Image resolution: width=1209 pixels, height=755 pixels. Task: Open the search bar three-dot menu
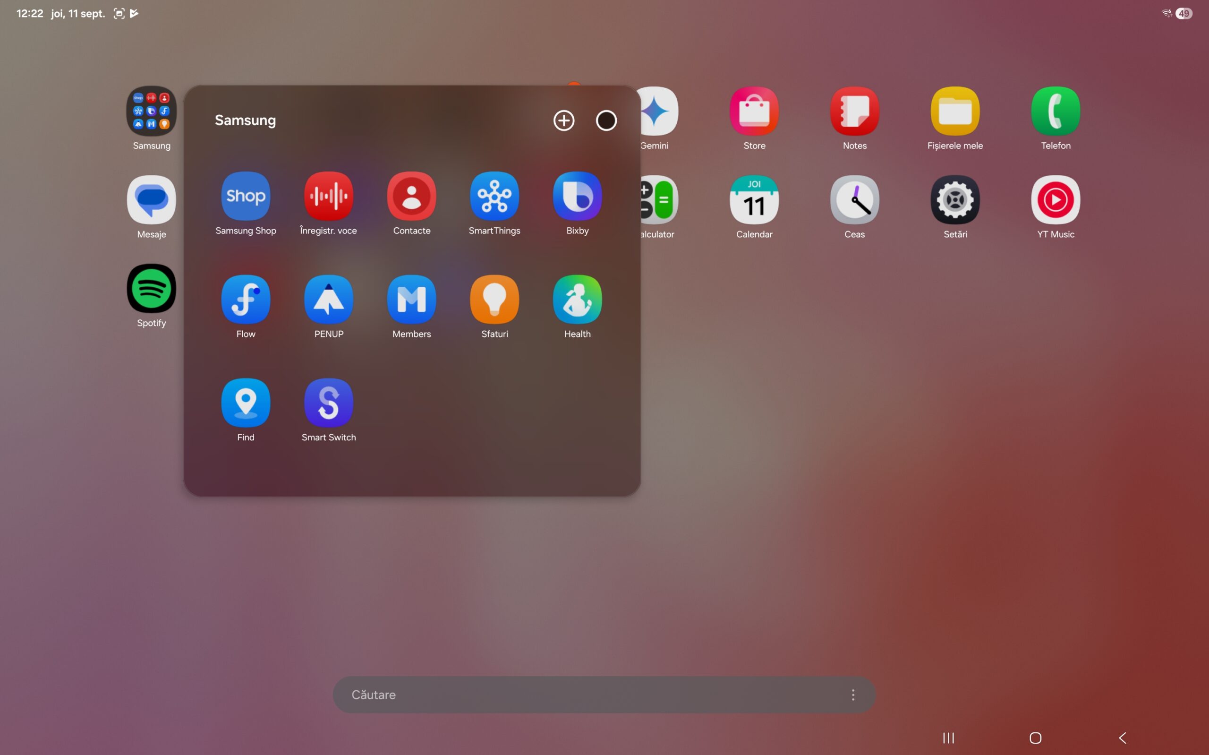[x=853, y=695]
